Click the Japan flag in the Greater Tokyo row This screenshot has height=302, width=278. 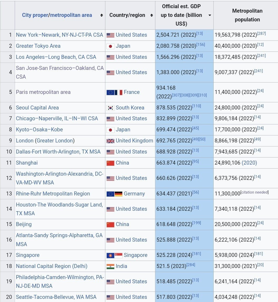tap(110, 46)
